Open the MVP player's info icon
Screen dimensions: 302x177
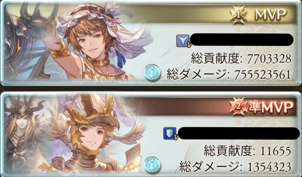pyautogui.click(x=152, y=72)
